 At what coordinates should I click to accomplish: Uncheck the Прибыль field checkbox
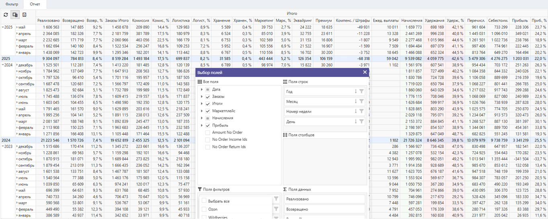point(208,126)
